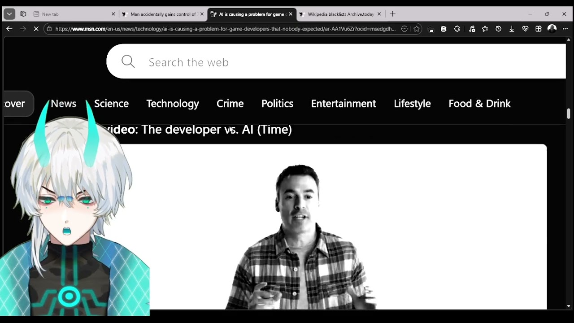Screen dimensions: 574x323
Task: Click the round icon beside the favorites star
Action: tap(430, 29)
